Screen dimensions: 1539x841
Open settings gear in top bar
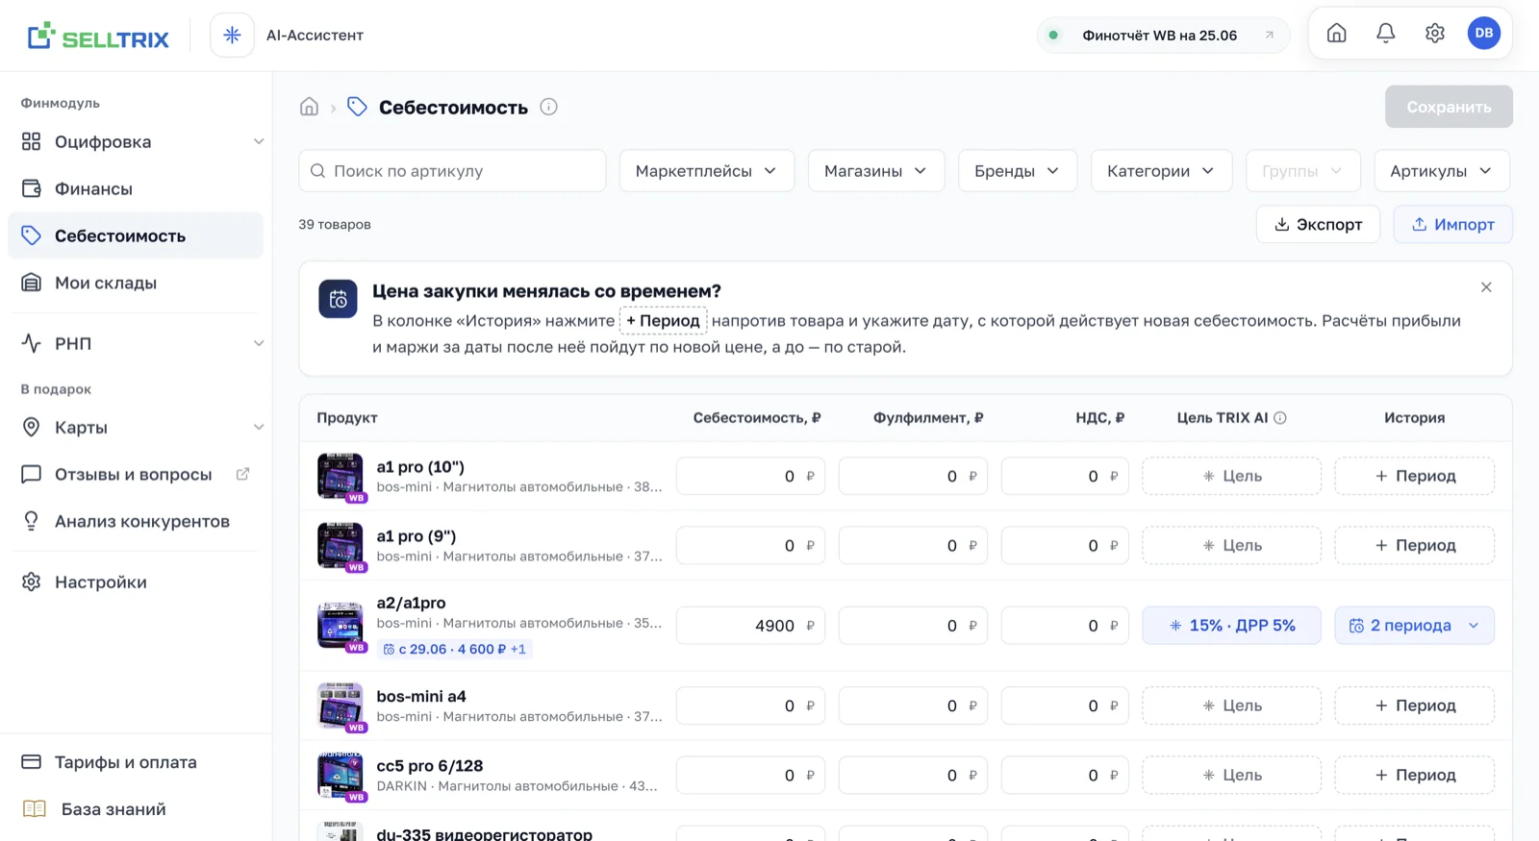(1434, 34)
